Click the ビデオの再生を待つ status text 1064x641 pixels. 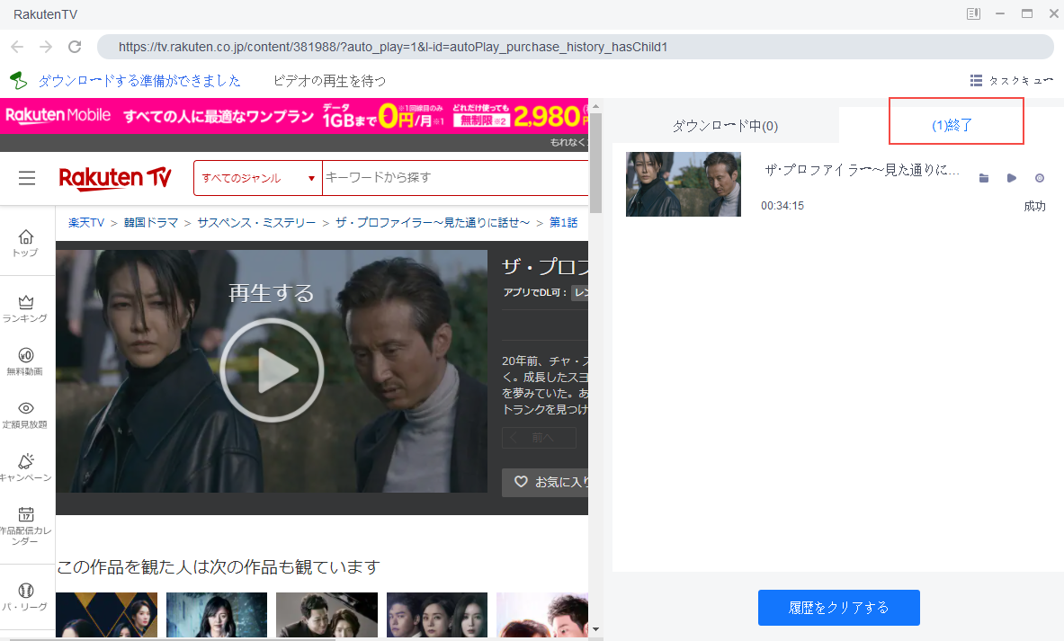pos(330,81)
